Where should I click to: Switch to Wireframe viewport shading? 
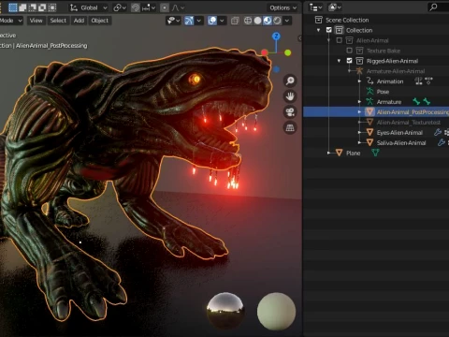pos(248,21)
